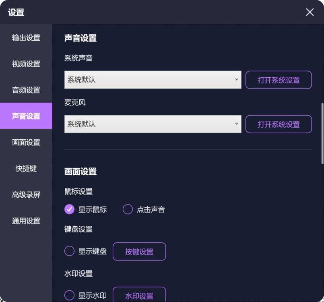Switch to 通用设置 section

[26, 221]
